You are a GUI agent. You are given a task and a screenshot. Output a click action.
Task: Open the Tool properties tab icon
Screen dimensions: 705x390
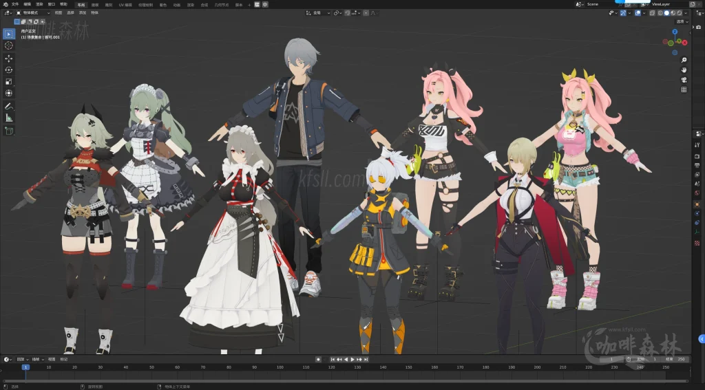697,144
